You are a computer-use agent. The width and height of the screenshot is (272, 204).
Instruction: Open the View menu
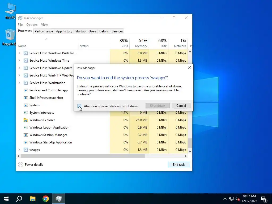tap(44, 25)
